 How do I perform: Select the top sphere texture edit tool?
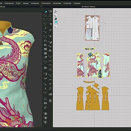coord(45,114)
